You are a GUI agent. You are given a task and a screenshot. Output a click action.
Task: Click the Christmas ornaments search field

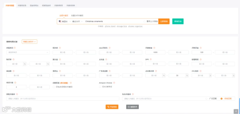[114, 21]
